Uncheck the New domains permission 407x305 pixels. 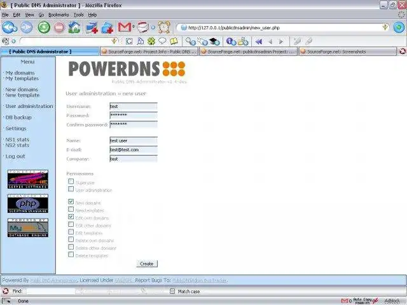coord(71,201)
